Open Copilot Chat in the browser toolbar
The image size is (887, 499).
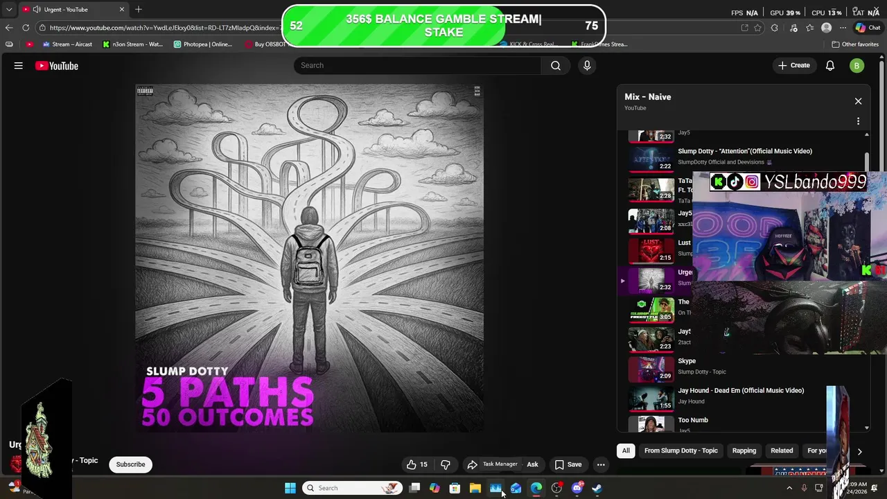[867, 28]
